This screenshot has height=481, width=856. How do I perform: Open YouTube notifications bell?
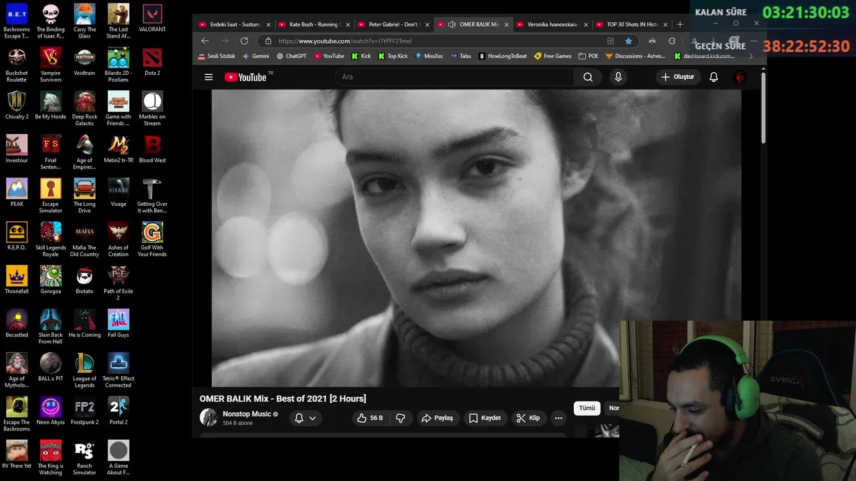pos(714,77)
